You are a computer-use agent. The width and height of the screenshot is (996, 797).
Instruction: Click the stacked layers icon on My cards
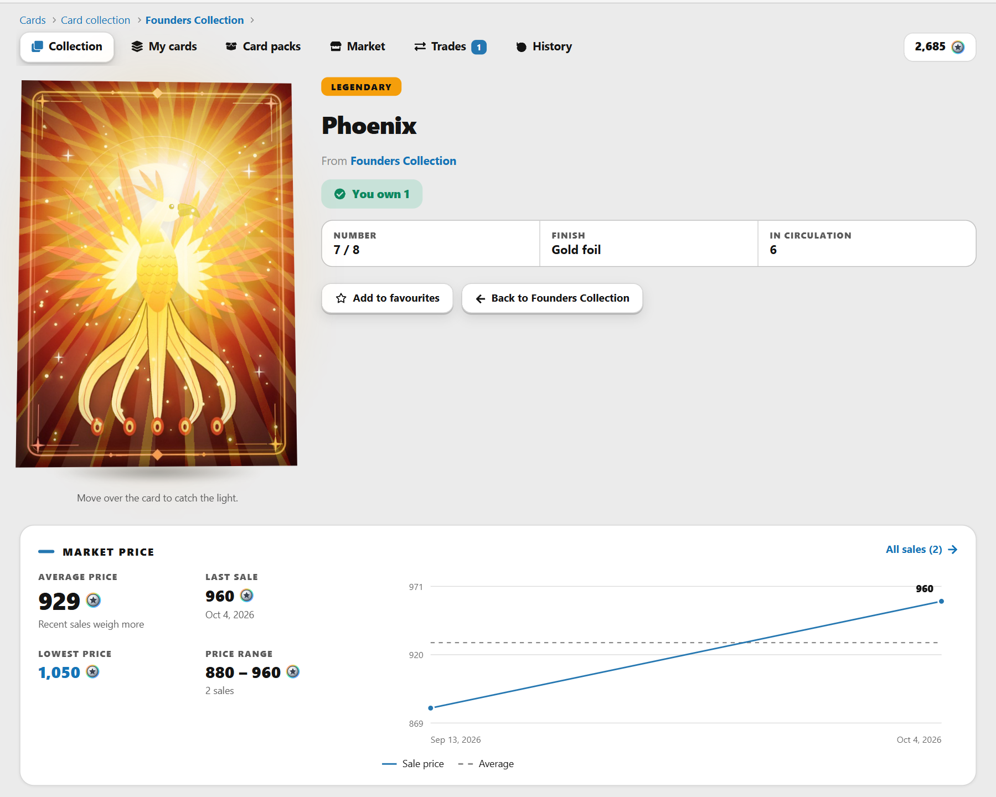tap(137, 46)
